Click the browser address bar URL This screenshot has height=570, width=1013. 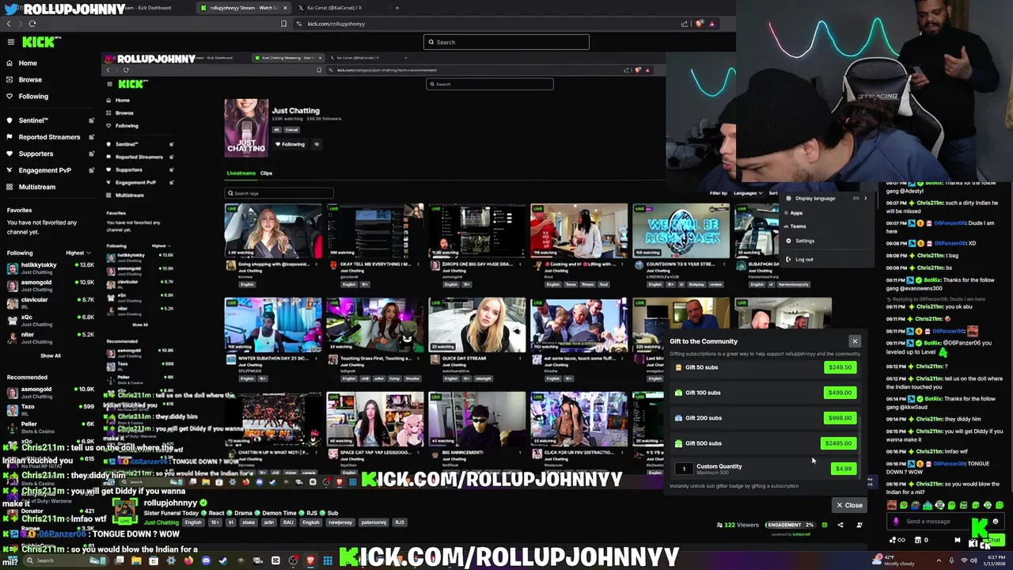coord(336,24)
